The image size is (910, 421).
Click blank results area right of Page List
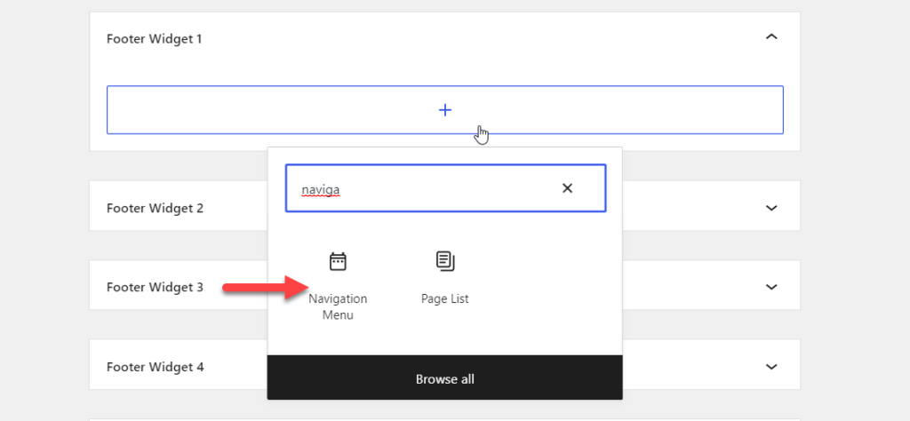pos(551,284)
